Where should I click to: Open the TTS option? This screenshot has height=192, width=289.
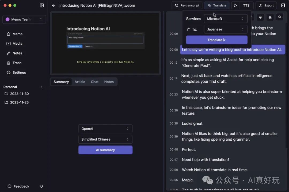point(246,5)
